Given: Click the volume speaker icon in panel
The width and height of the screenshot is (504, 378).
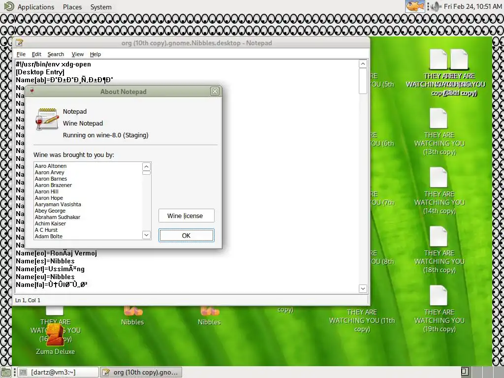Looking at the screenshot, I should [x=435, y=6].
